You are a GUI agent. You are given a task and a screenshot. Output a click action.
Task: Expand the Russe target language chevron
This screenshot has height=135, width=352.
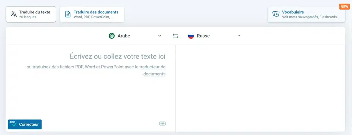pyautogui.click(x=239, y=36)
